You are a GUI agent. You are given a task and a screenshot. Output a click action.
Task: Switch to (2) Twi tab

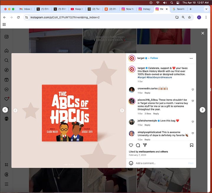[94, 9]
